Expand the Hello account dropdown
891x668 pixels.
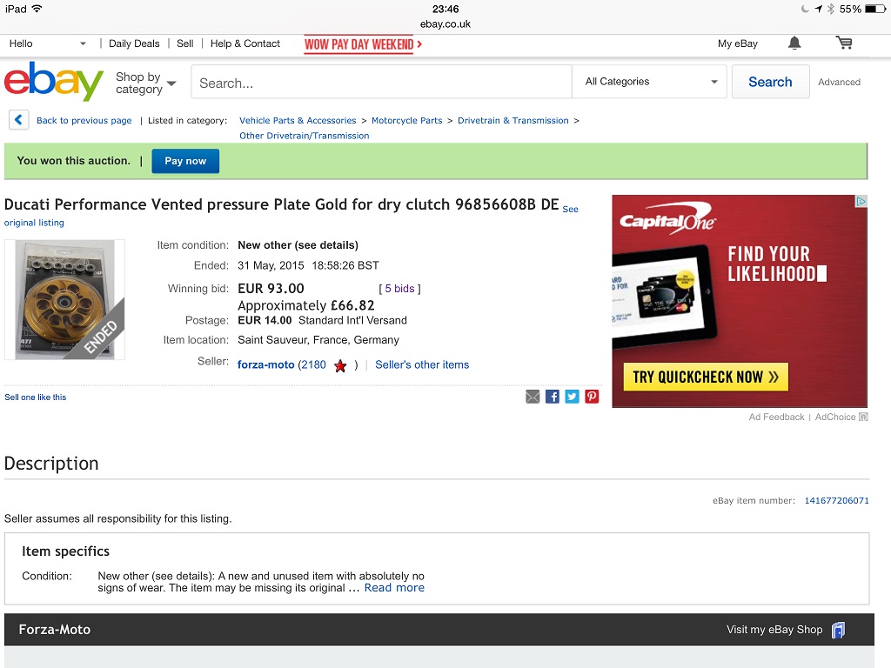click(x=48, y=43)
